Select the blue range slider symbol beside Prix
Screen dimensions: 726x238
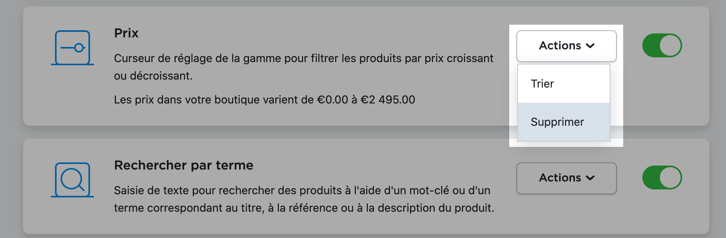73,47
